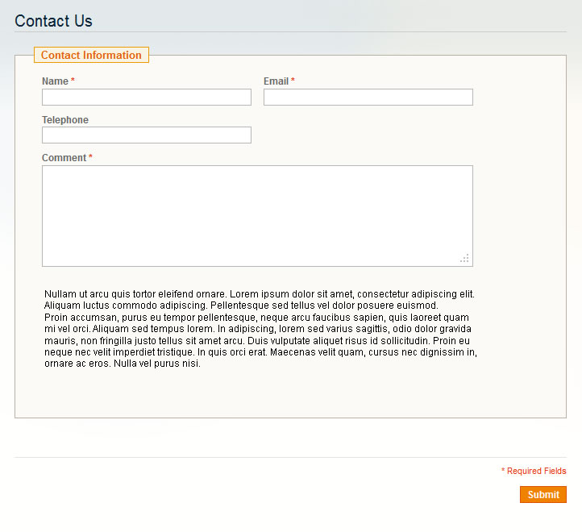Click the Required Fields note text
The width and height of the screenshot is (582, 532).
[536, 472]
